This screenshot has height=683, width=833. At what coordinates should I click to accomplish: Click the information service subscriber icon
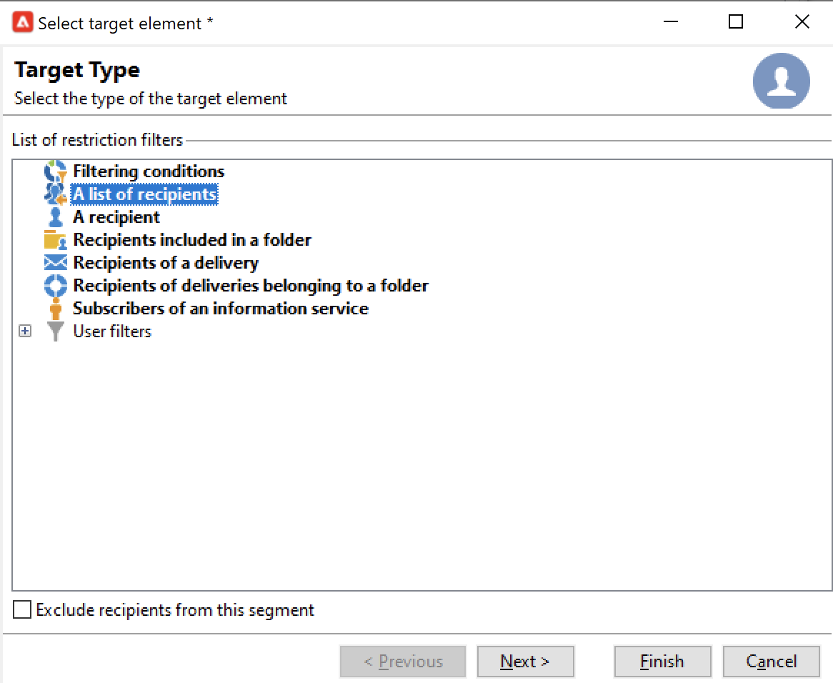(55, 309)
